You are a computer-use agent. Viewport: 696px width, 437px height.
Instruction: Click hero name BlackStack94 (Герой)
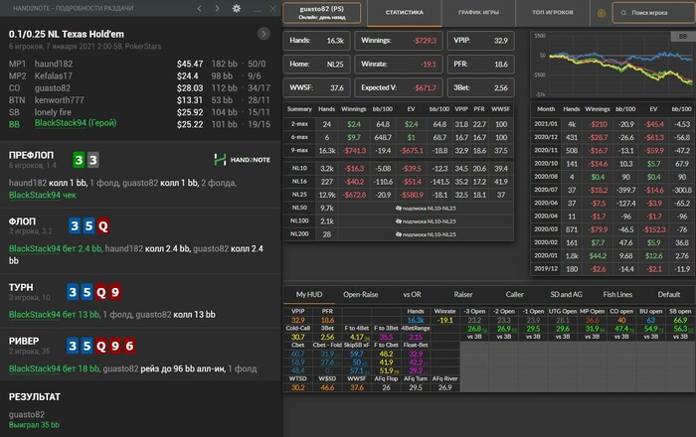point(76,123)
